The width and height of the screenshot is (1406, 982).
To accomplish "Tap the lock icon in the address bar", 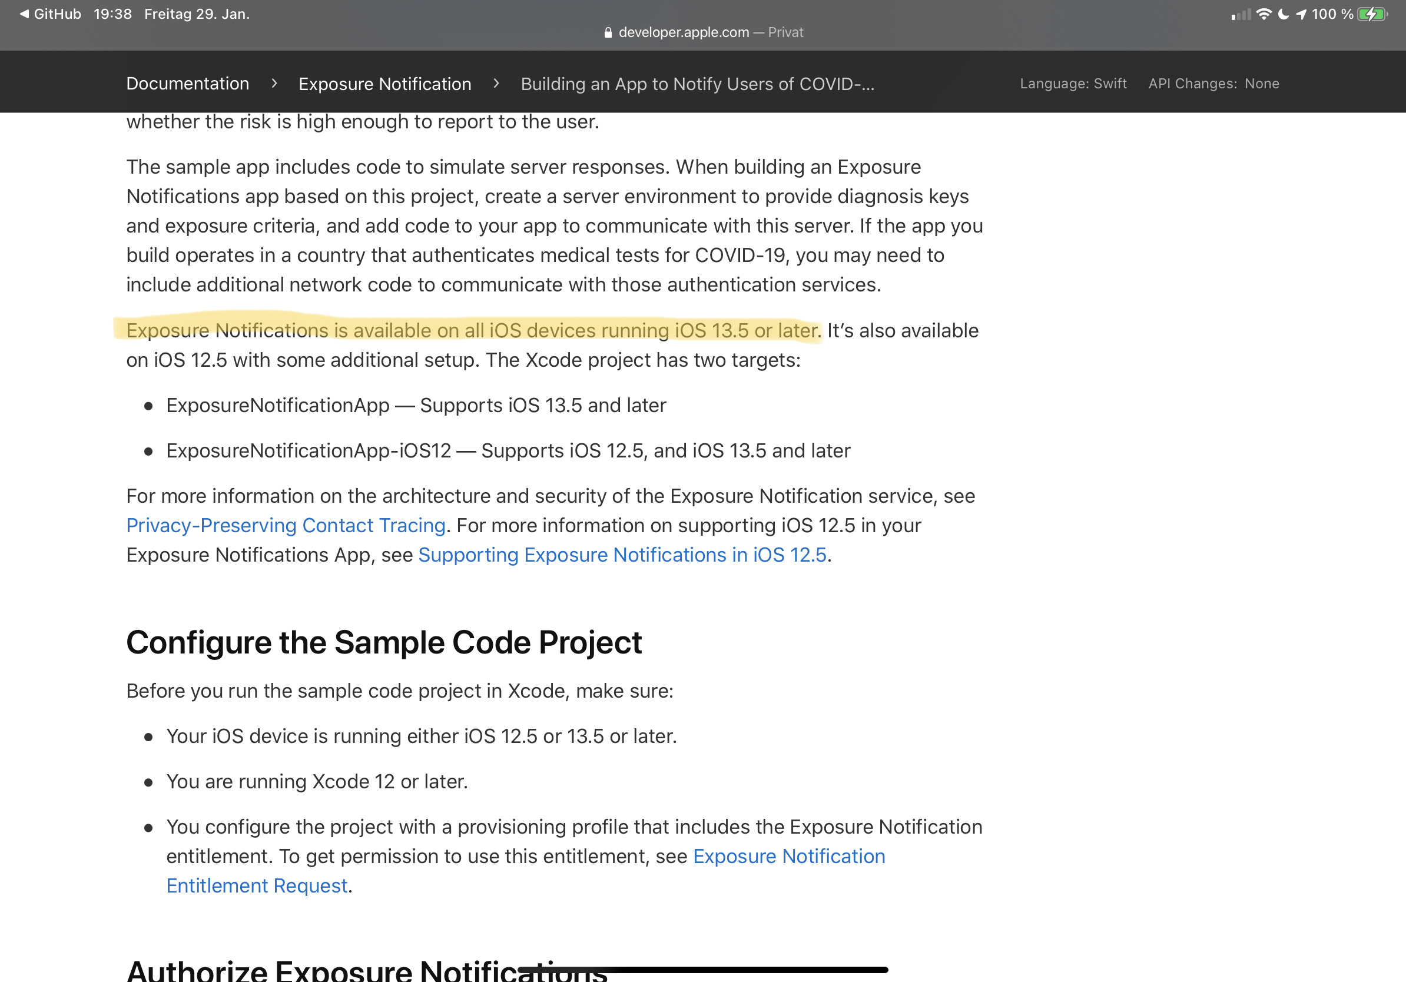I will pos(608,32).
